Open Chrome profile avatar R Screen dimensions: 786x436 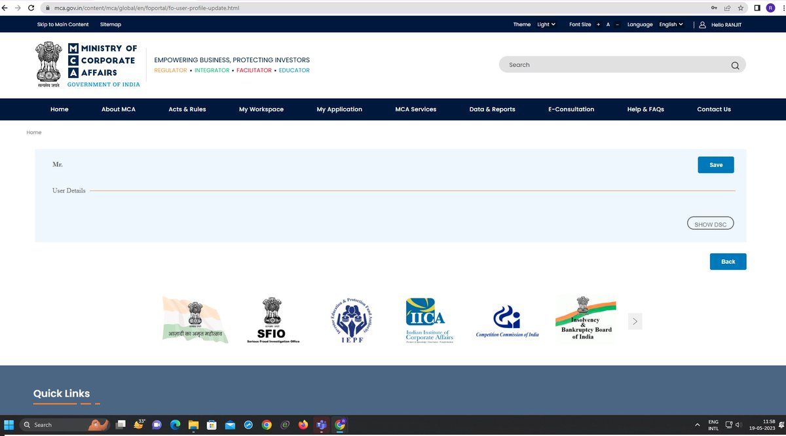tap(770, 8)
